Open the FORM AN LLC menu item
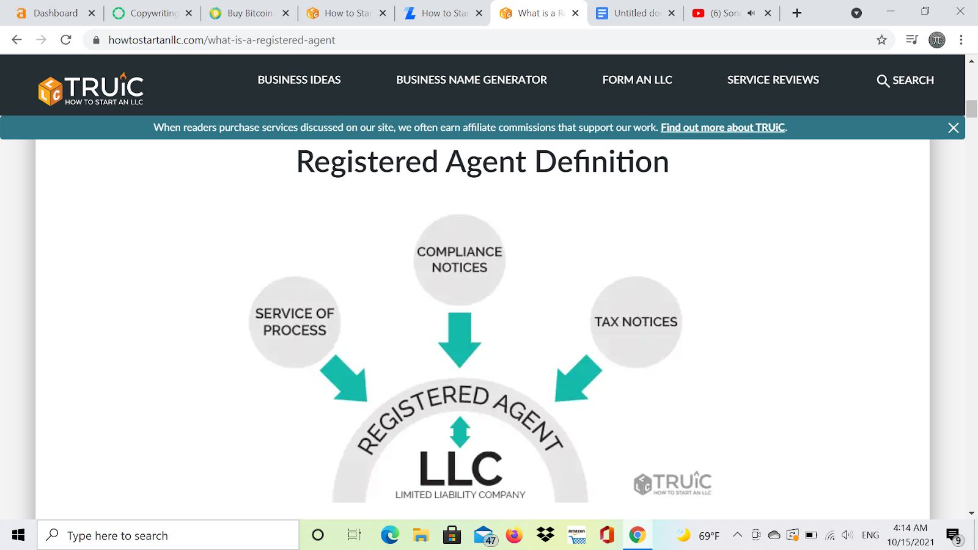Image resolution: width=978 pixels, height=550 pixels. (x=636, y=79)
